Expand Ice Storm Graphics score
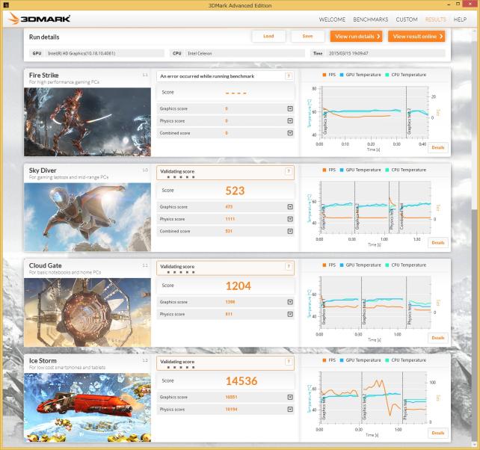 (x=290, y=398)
